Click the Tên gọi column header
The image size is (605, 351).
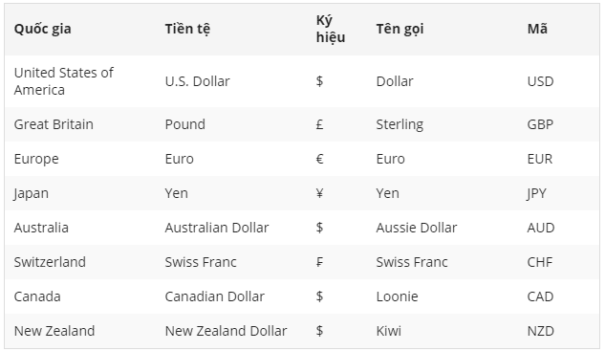click(x=400, y=29)
